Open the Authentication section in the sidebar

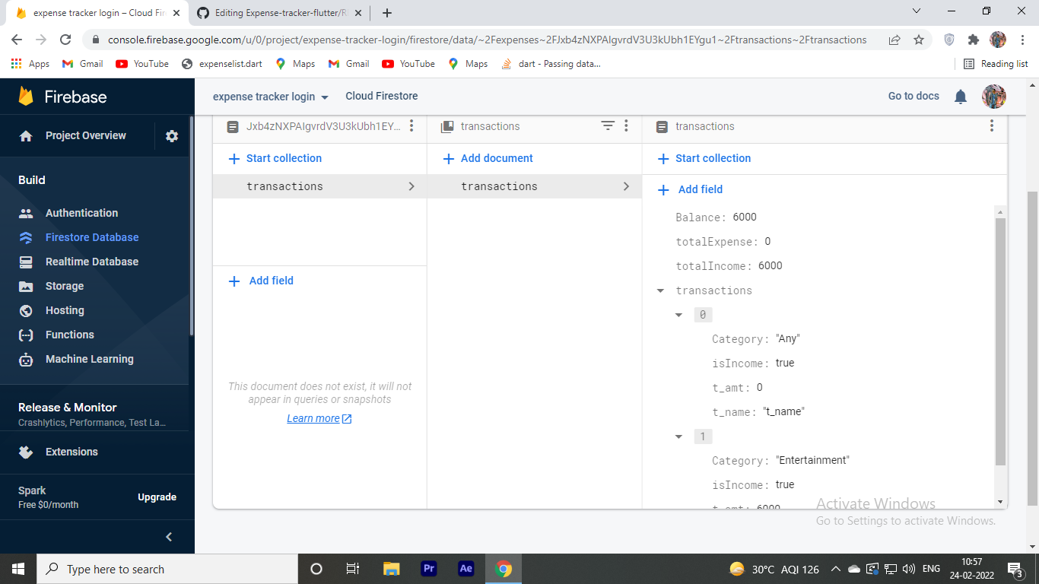click(x=81, y=213)
